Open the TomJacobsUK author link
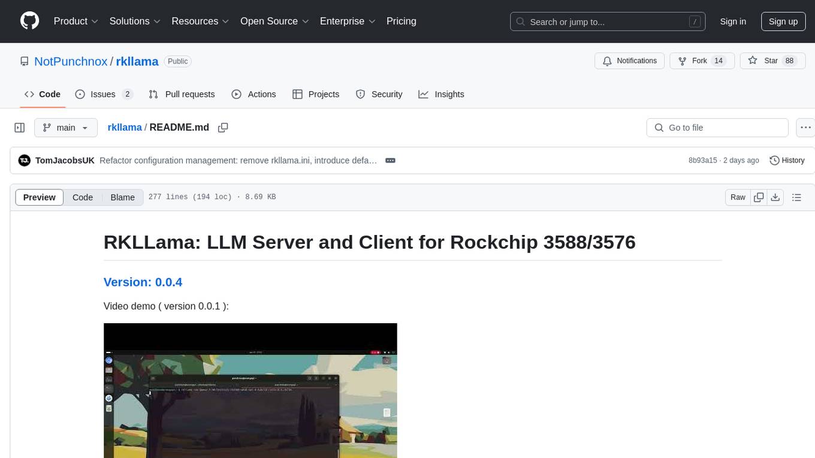Image resolution: width=815 pixels, height=458 pixels. [65, 161]
